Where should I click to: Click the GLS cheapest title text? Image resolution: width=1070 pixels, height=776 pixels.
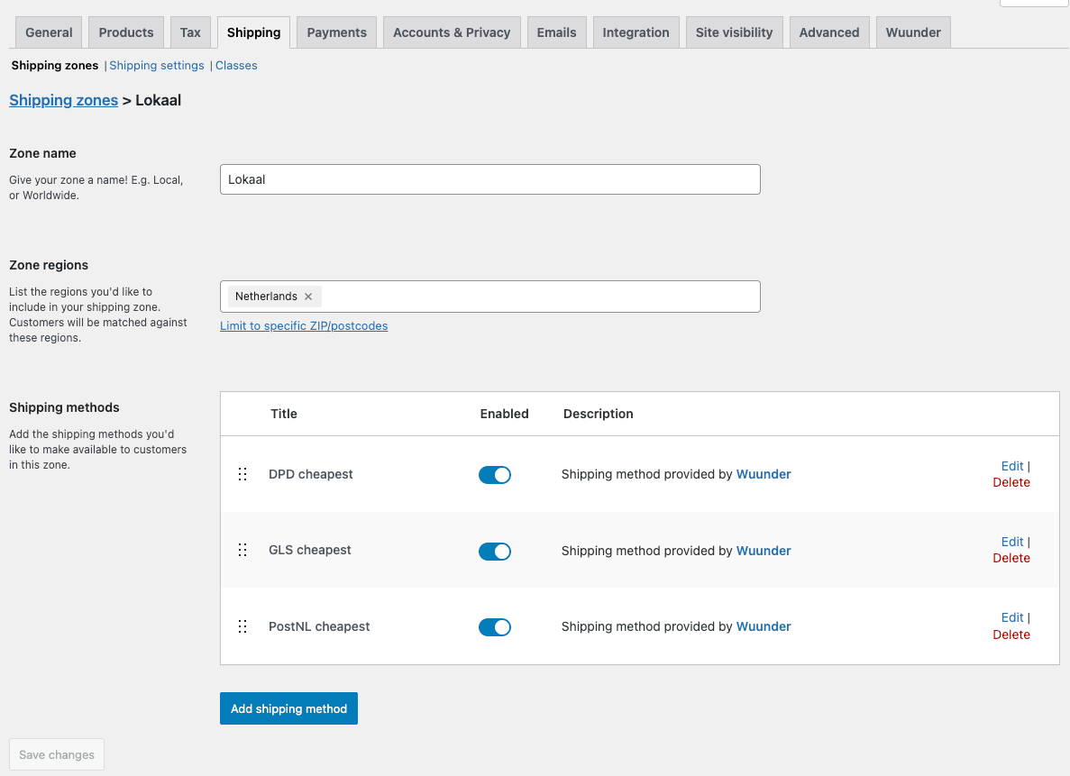click(310, 550)
